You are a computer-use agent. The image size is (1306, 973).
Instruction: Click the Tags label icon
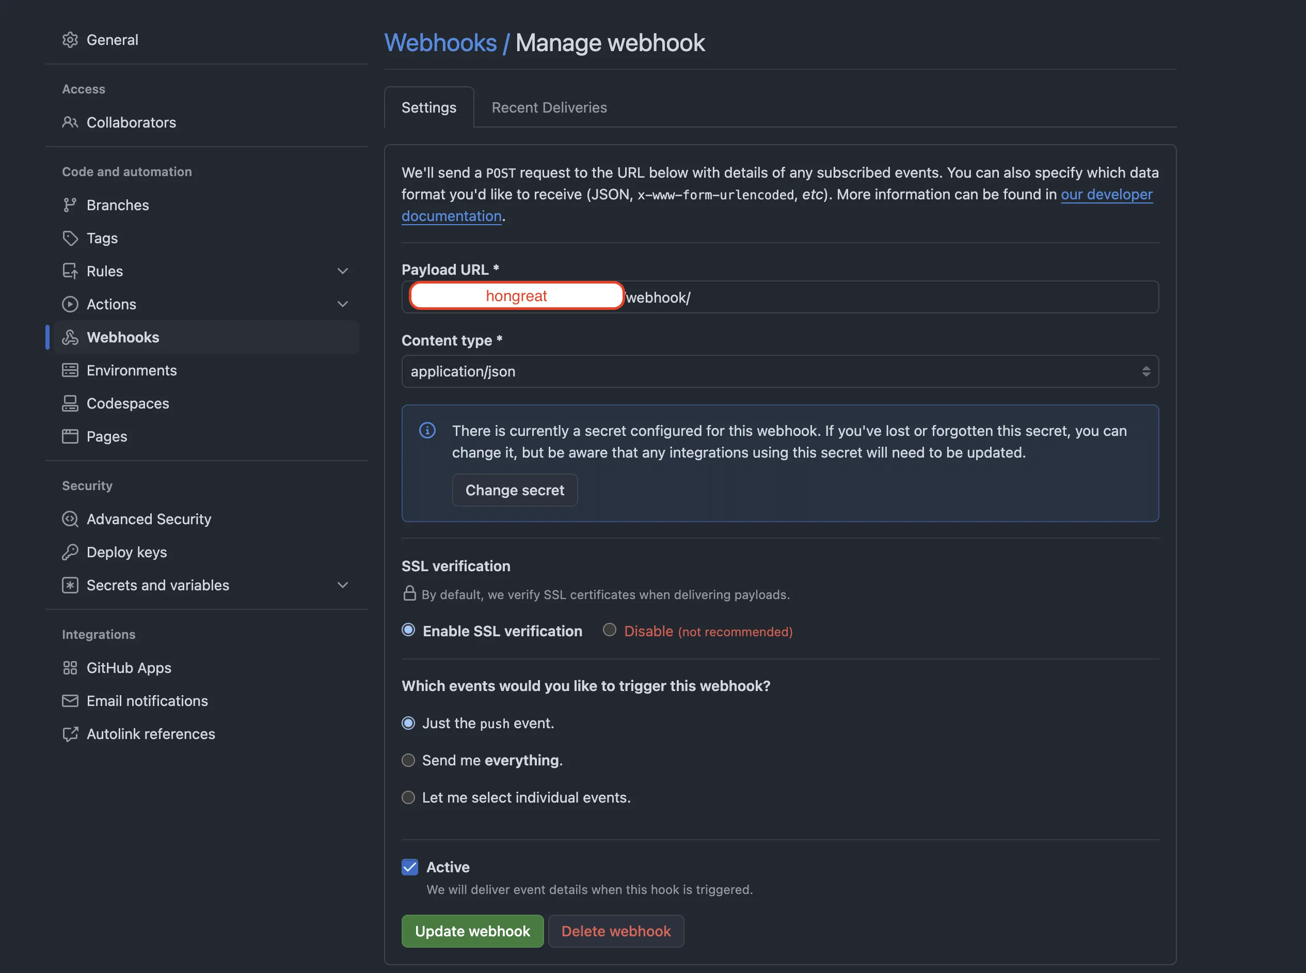tap(70, 238)
